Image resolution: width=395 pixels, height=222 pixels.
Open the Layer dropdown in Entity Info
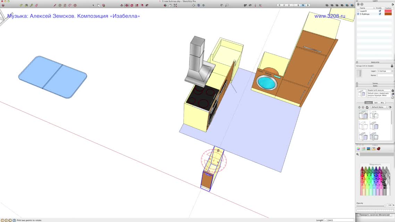pyautogui.click(x=385, y=71)
